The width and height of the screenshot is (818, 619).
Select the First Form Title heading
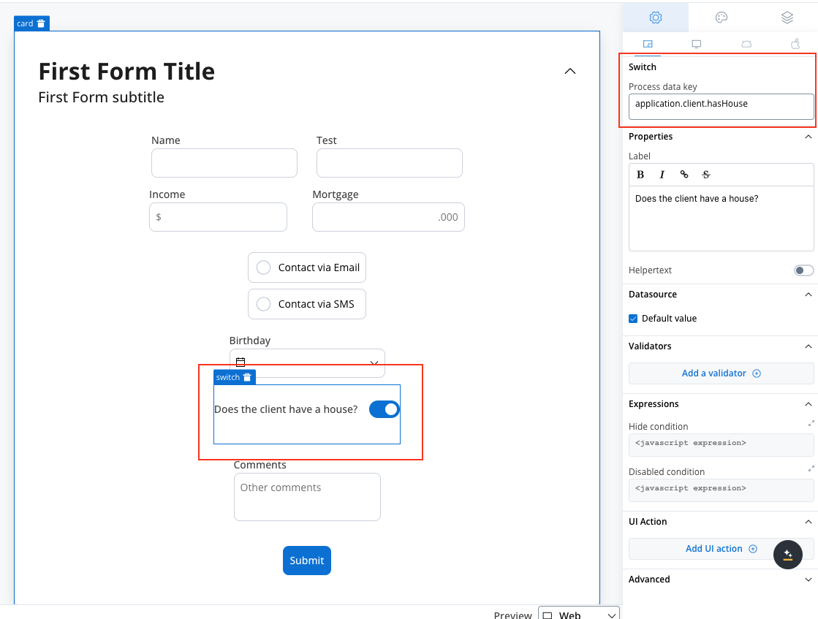(x=126, y=72)
